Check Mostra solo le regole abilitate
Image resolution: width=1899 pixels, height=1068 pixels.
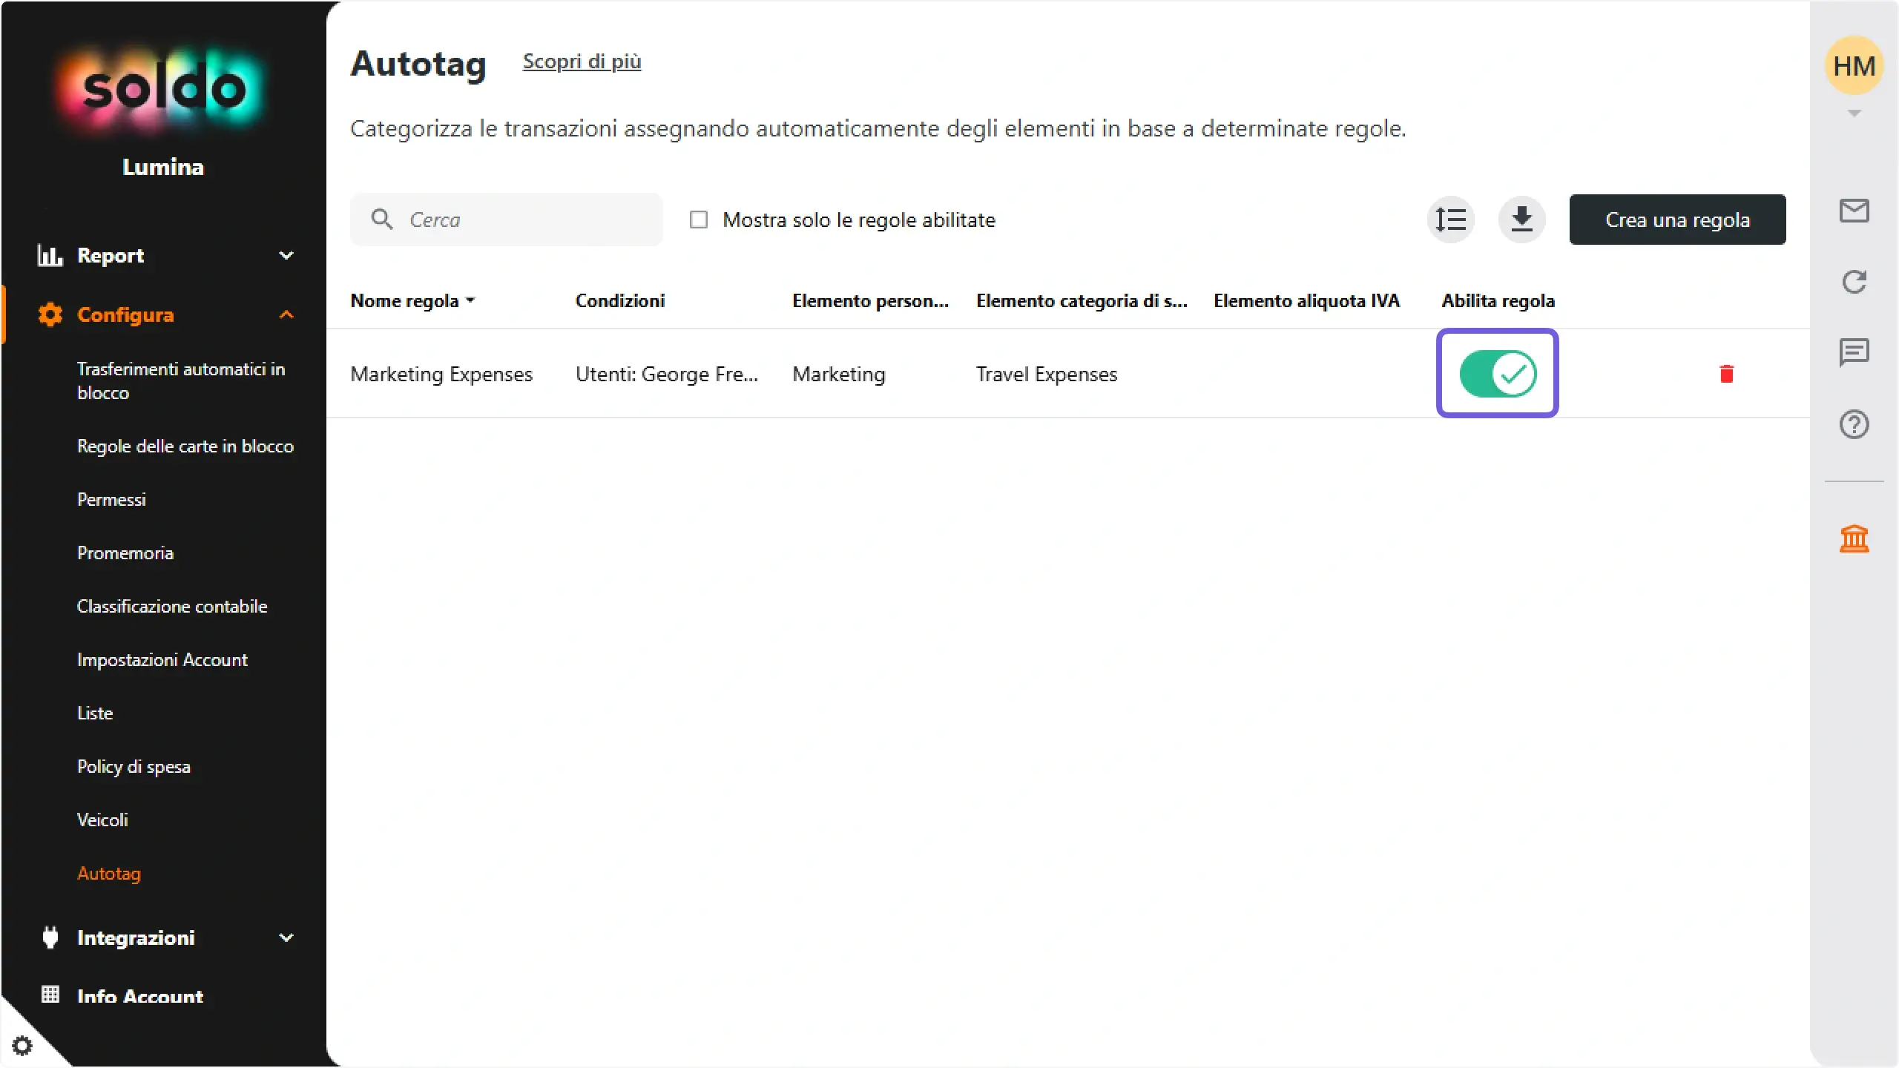[x=698, y=220]
